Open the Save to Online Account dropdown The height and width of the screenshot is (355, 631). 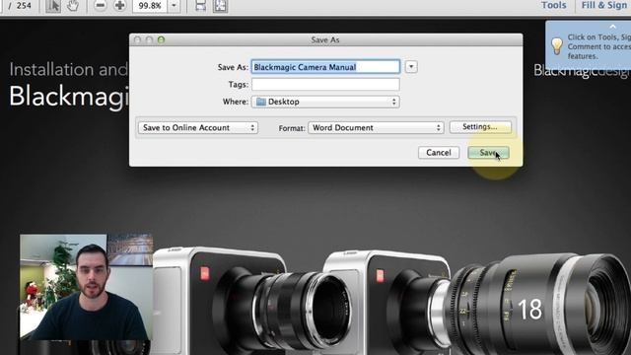pos(198,127)
